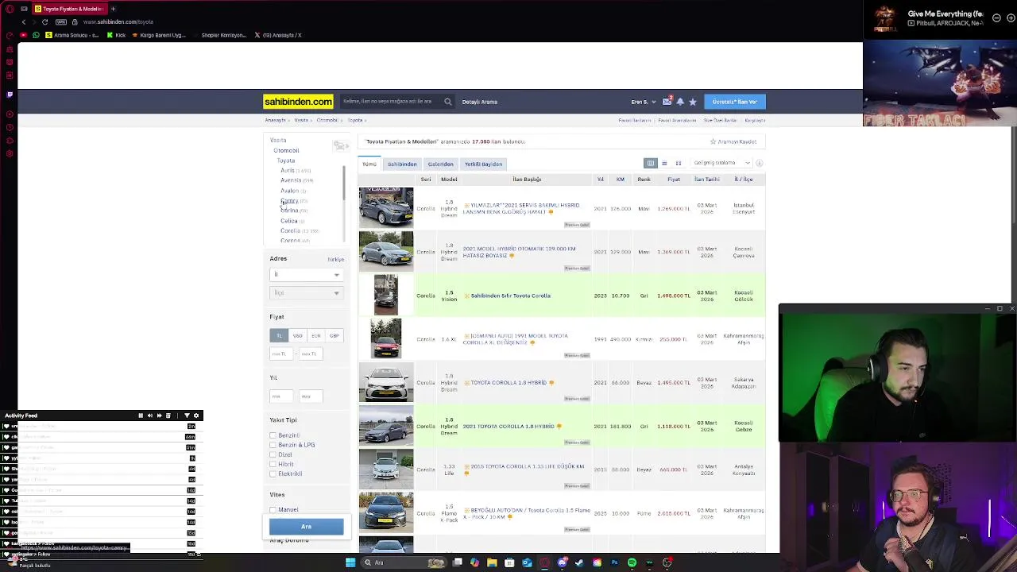Screen dimensions: 1017x572
Task: Click the Activity Feed filter funnel icon
Action: 187,415
